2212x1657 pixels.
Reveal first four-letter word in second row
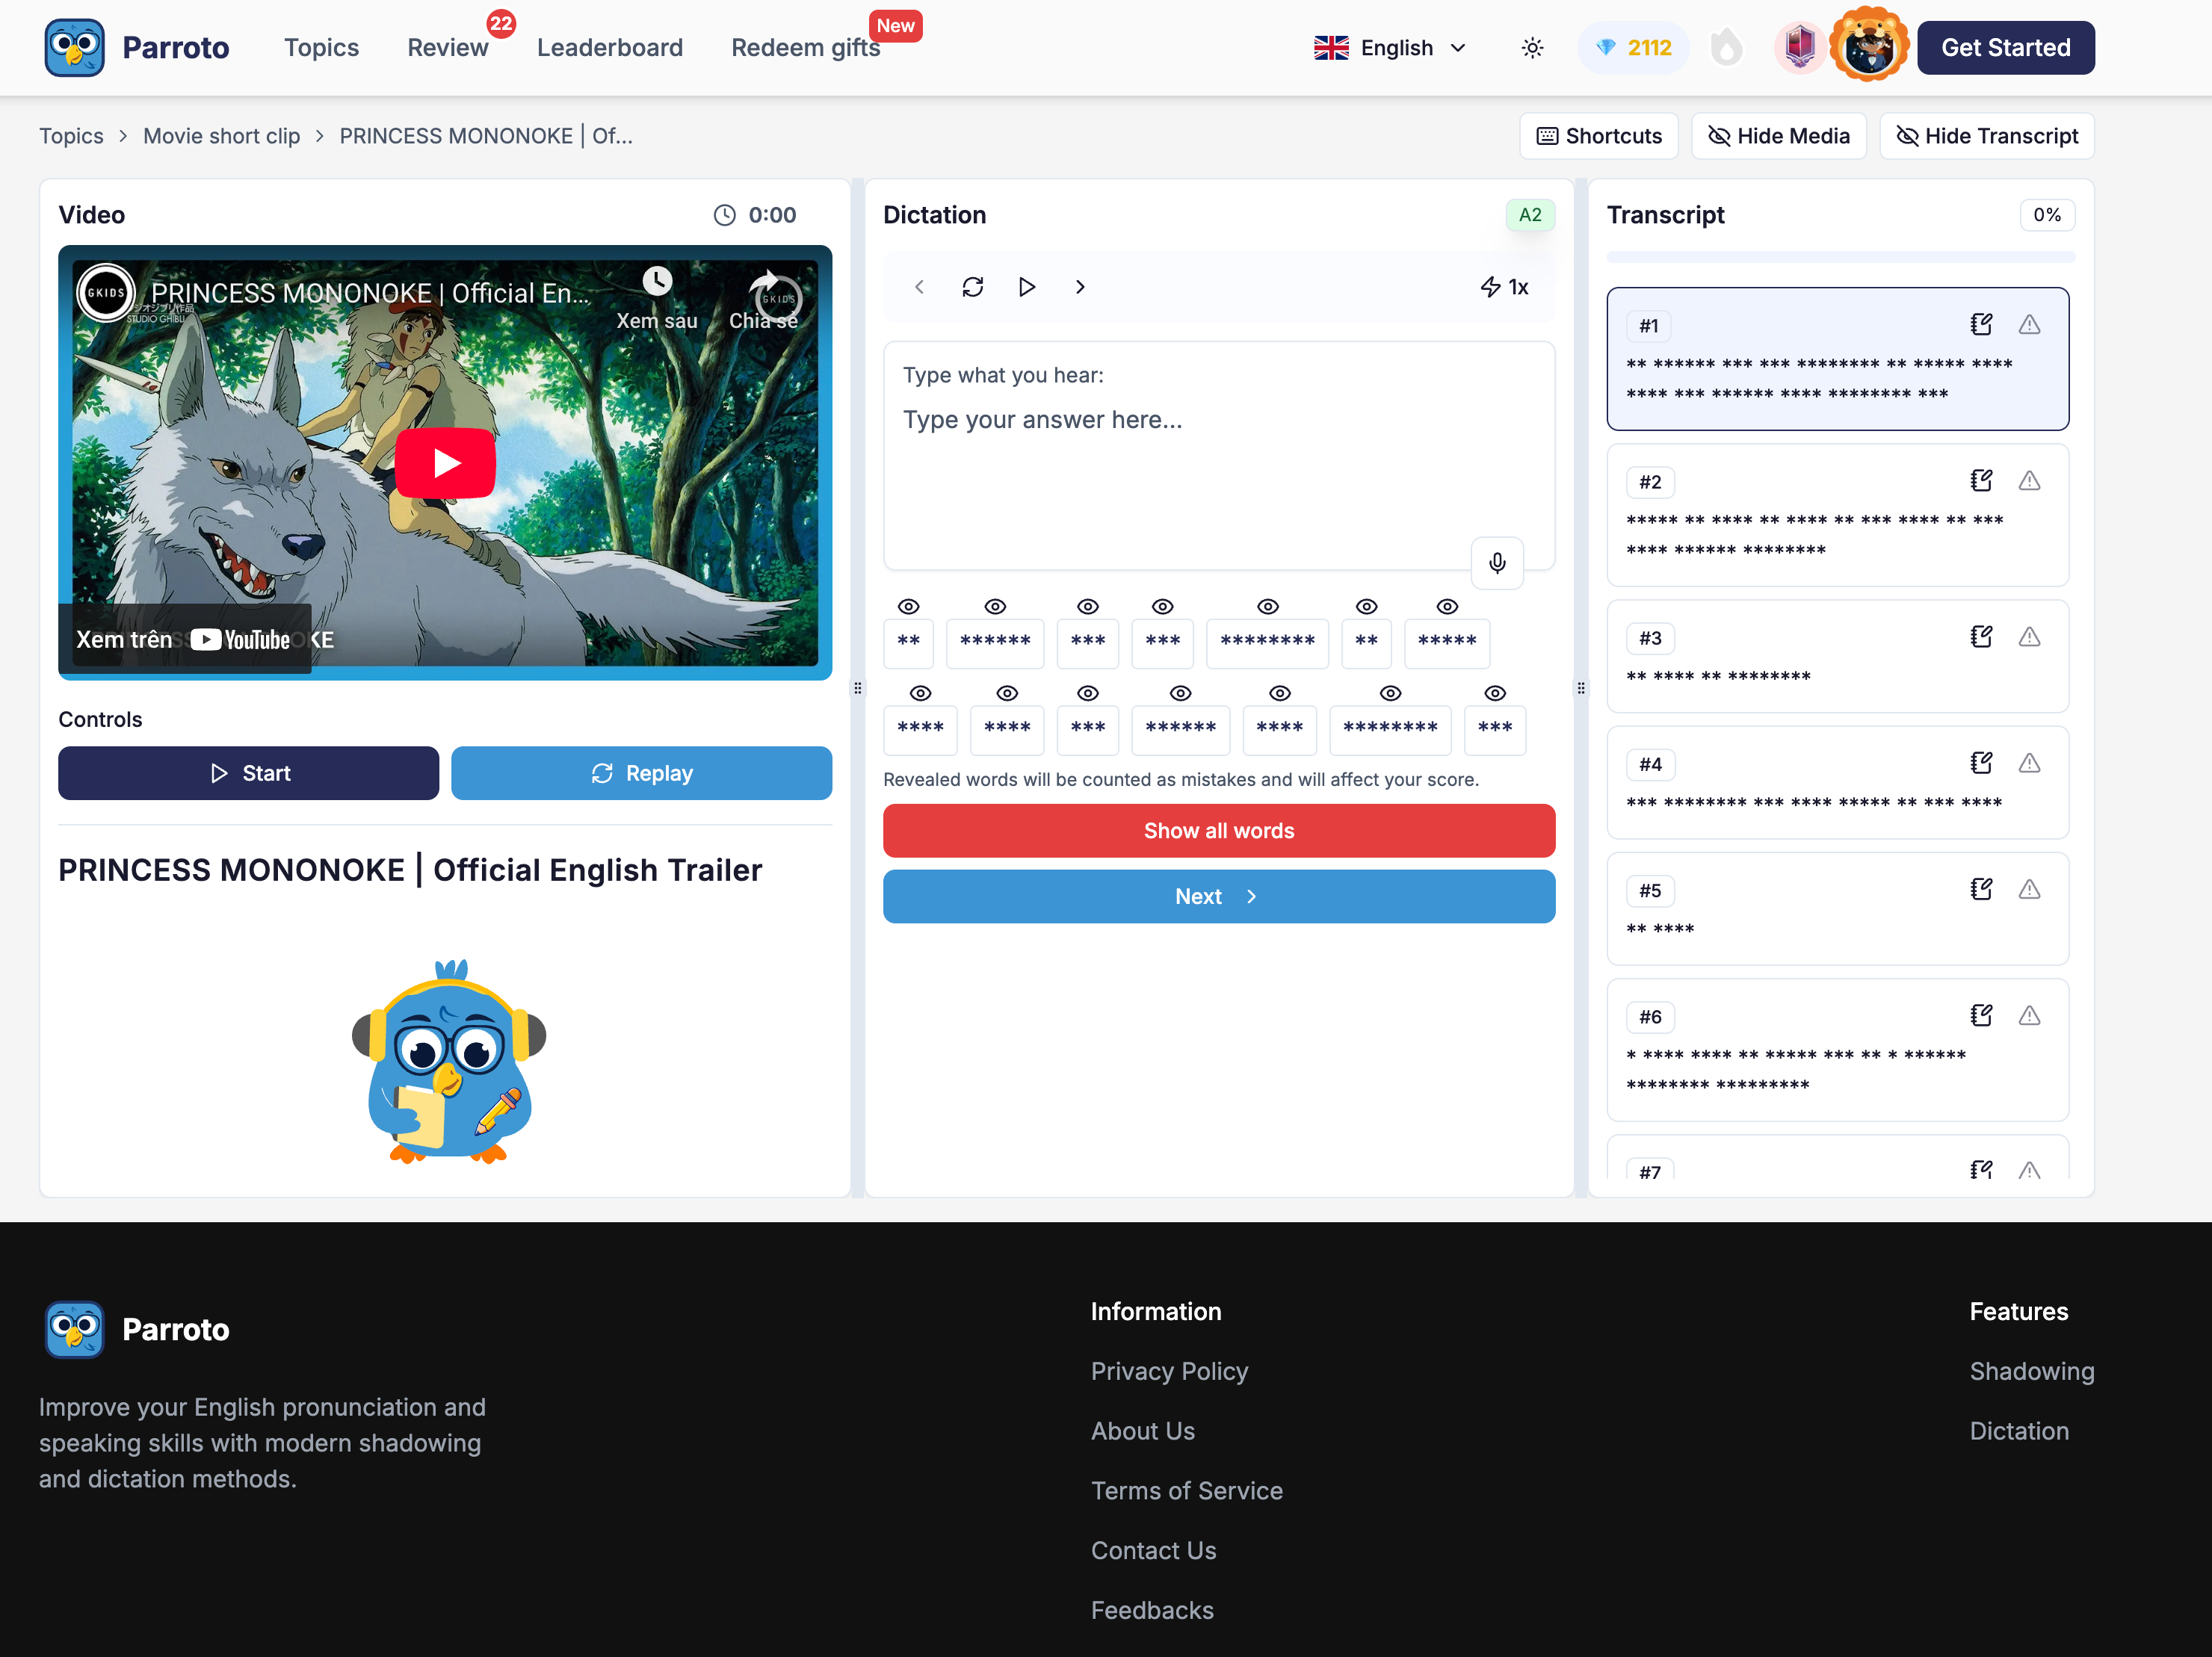(921, 693)
